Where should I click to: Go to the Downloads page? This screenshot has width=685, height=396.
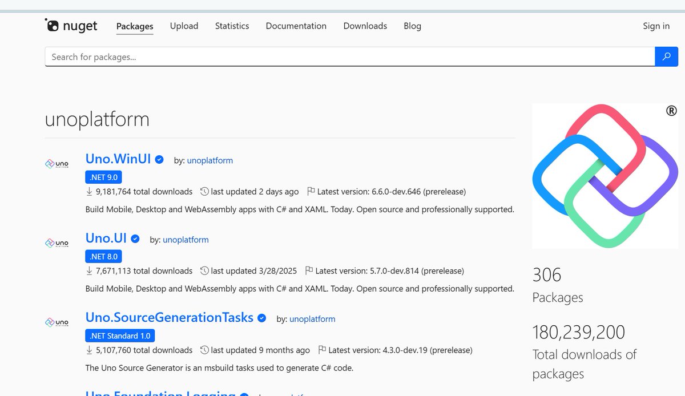(x=365, y=26)
